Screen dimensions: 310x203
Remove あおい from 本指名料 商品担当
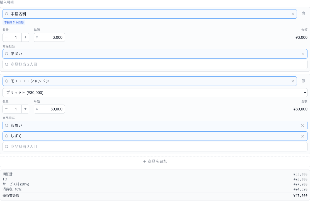302,54
